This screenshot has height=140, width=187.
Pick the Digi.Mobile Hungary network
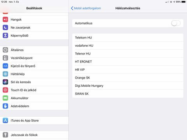click(x=128, y=86)
